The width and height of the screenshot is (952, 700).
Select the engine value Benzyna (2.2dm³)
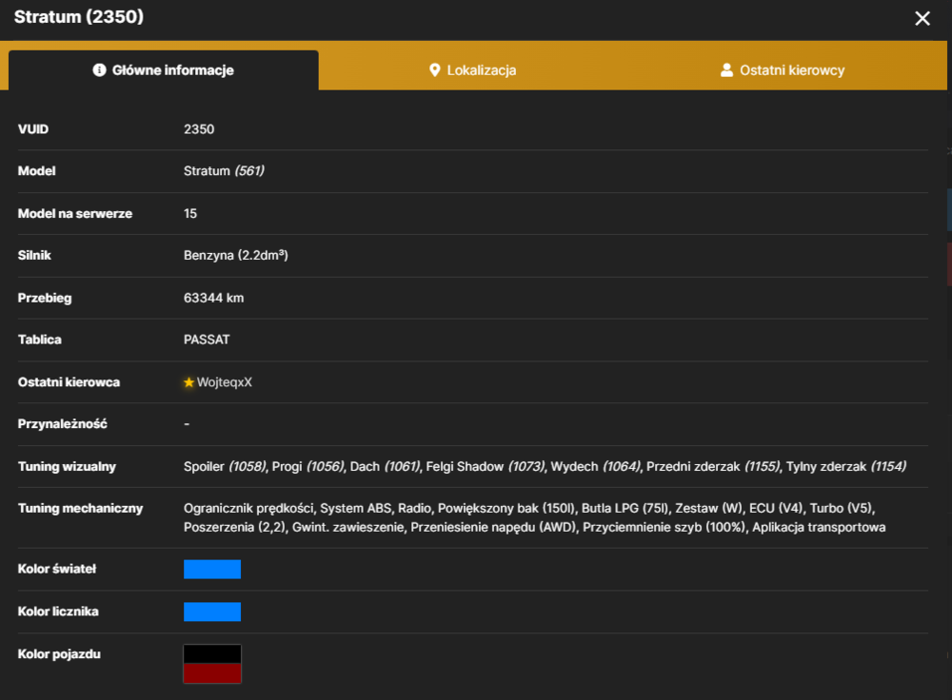pyautogui.click(x=235, y=256)
